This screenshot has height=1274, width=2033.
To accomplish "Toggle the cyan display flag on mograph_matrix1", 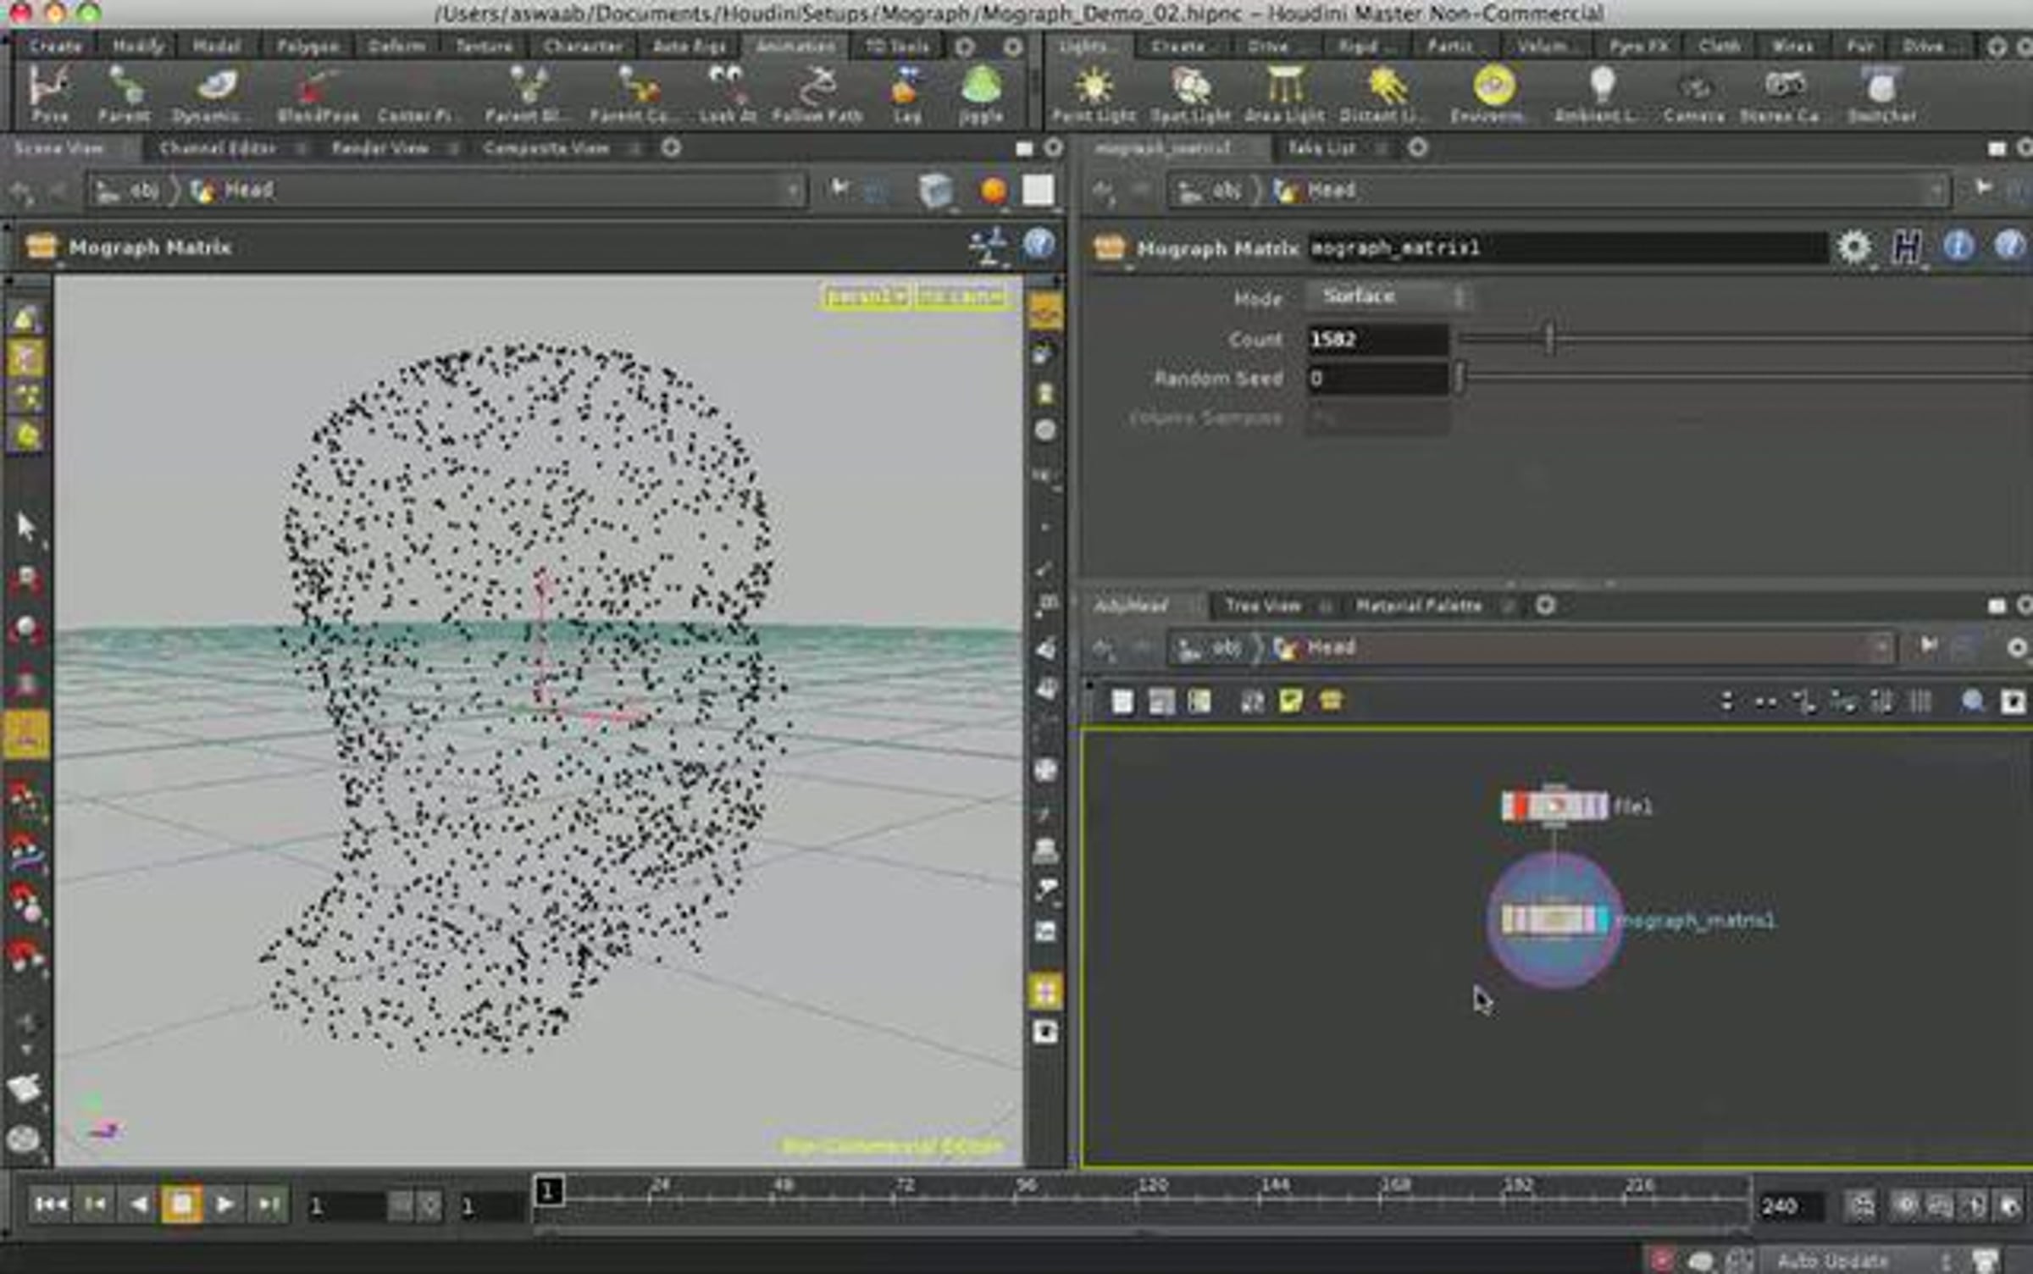I will click(1600, 920).
